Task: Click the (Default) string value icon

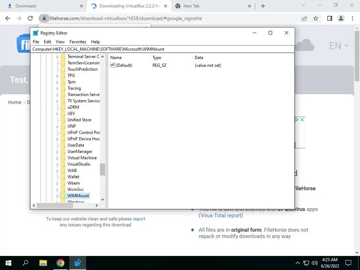Action: [112, 65]
